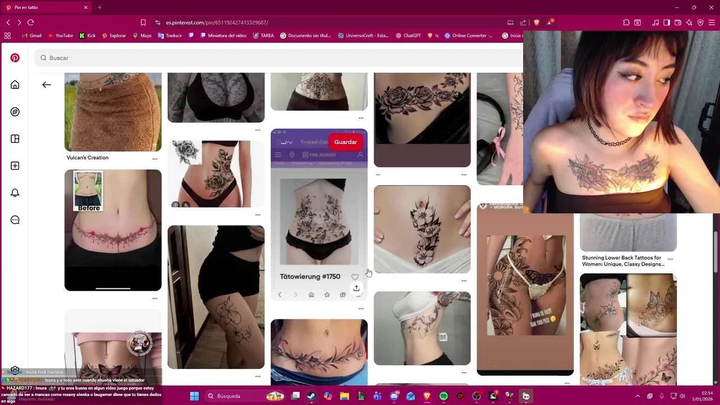
Task: Go back using the arrow beside the pins
Action: [x=47, y=85]
